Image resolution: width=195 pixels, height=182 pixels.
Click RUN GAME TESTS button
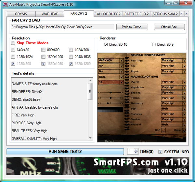click(65, 152)
